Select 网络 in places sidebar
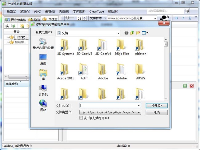This screenshot has width=200, height=150. tap(43, 106)
